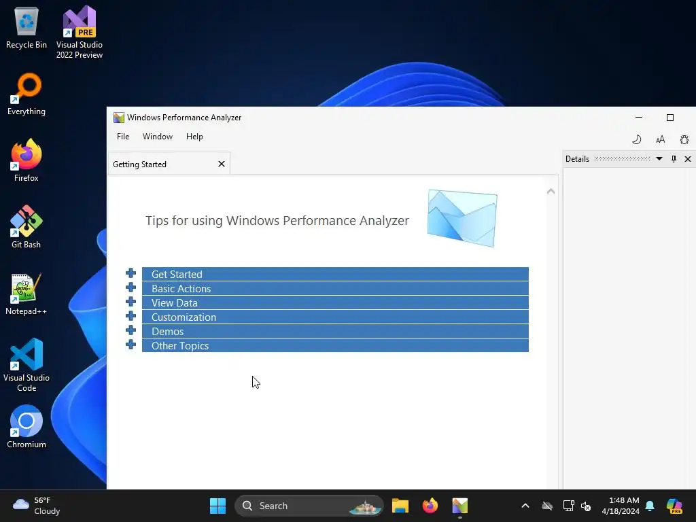The width and height of the screenshot is (696, 522).
Task: Expand View Data plus icon
Action: click(130, 302)
